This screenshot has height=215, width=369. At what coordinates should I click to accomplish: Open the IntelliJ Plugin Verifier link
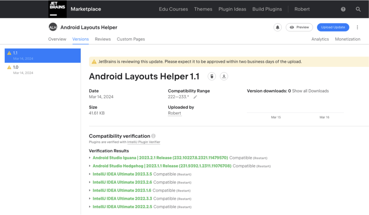pos(144,142)
